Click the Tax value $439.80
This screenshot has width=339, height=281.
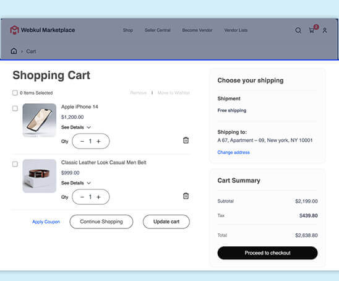pos(309,215)
